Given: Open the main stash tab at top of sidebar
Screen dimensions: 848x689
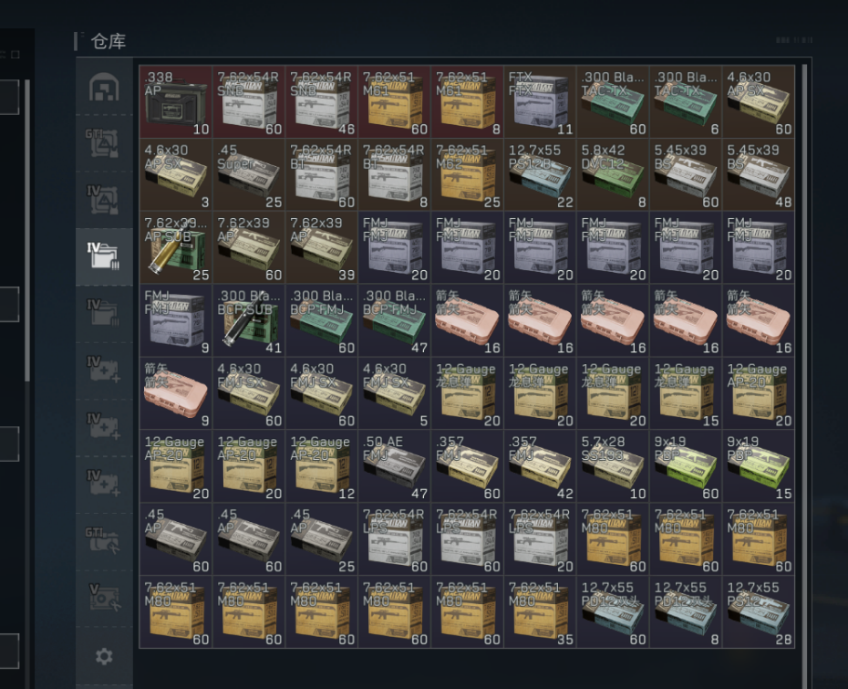Looking at the screenshot, I should point(104,88).
